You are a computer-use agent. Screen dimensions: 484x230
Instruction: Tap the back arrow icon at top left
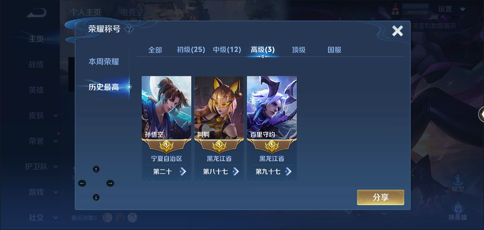tap(37, 12)
